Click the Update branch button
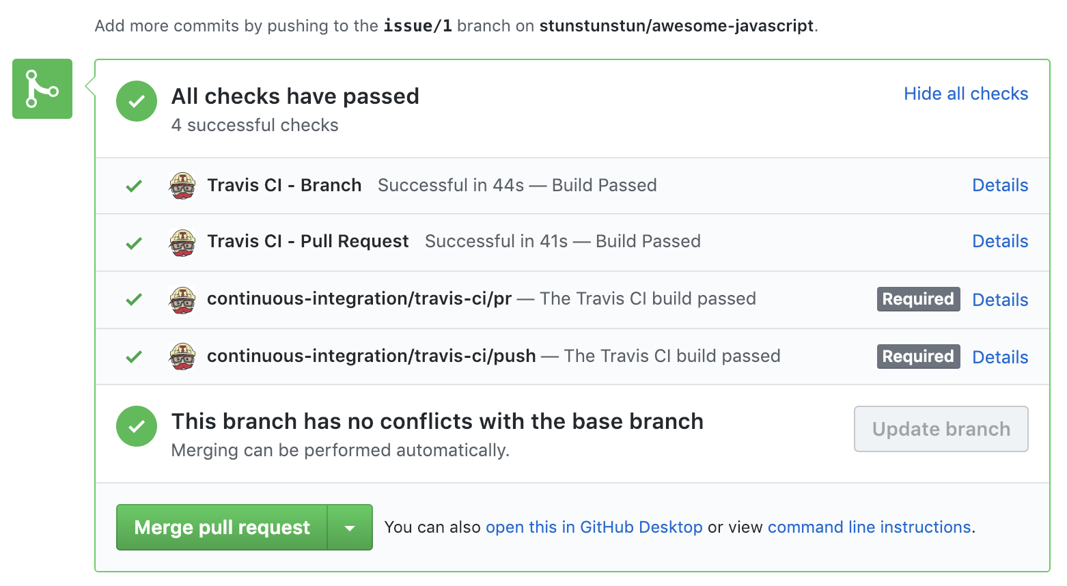The width and height of the screenshot is (1067, 586). pos(941,429)
